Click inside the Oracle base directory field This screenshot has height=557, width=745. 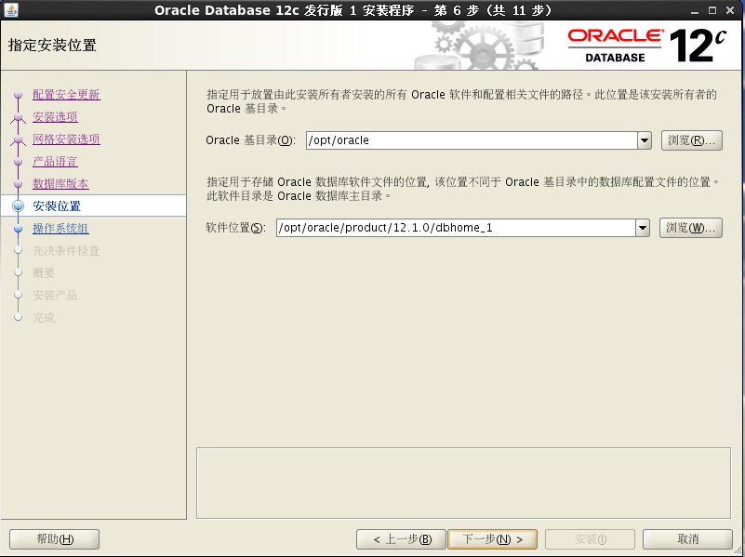click(472, 140)
